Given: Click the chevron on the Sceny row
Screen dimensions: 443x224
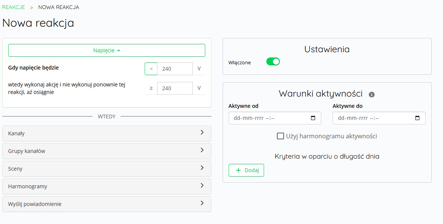Looking at the screenshot, I should click(202, 168).
